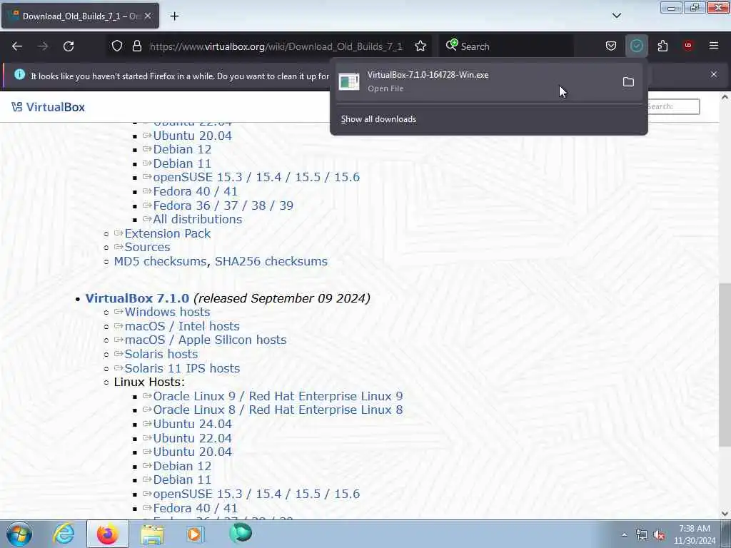Go back to the previous page

[17, 46]
